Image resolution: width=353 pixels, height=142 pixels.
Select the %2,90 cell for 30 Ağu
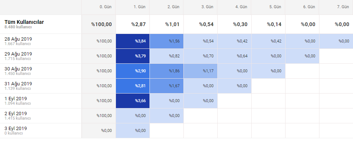(133, 71)
